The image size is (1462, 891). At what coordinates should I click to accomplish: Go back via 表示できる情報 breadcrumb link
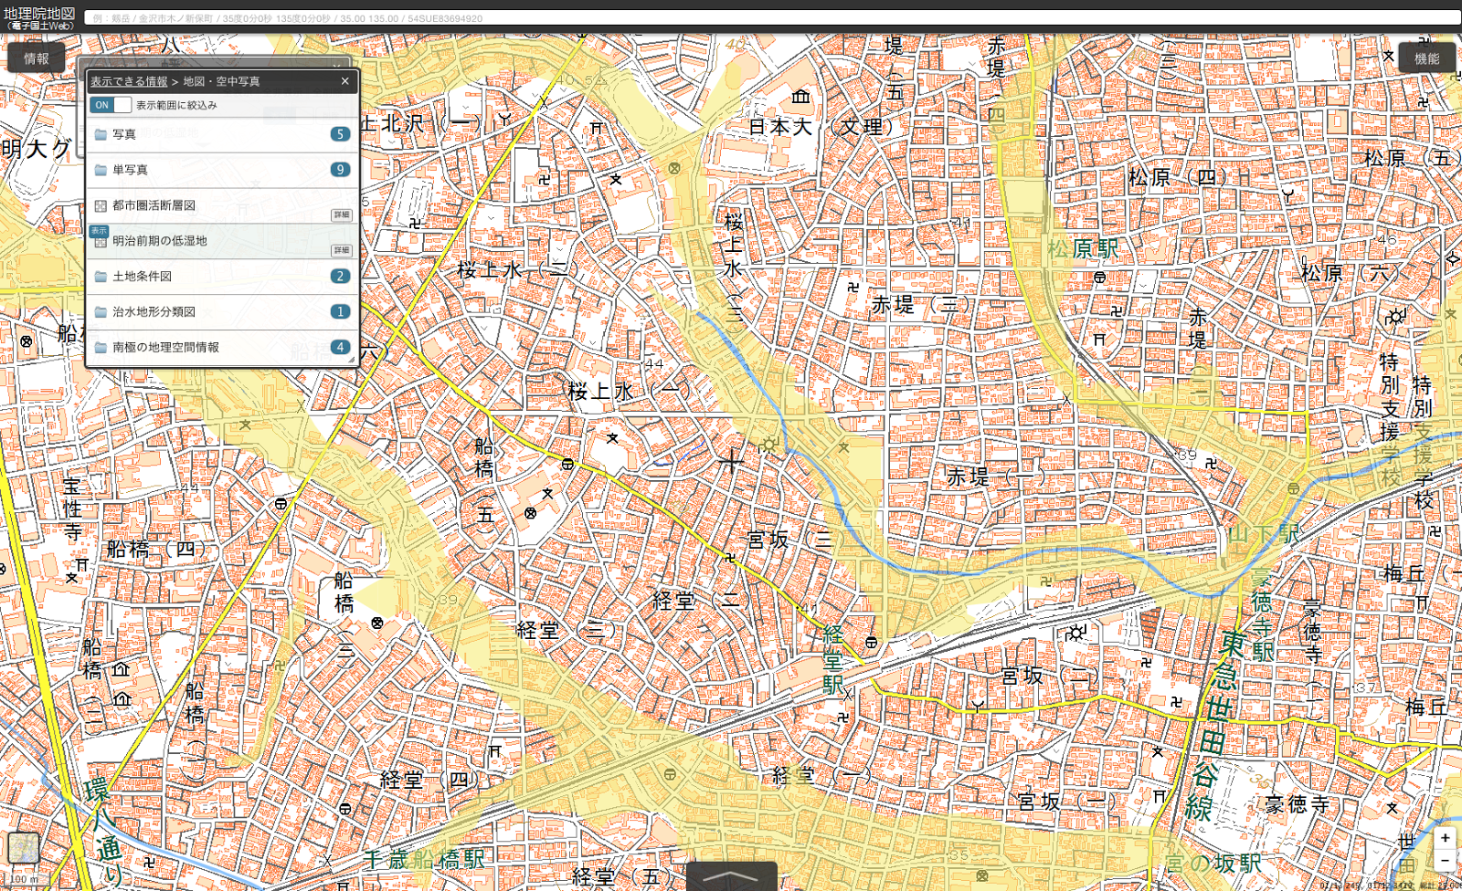[x=129, y=81]
